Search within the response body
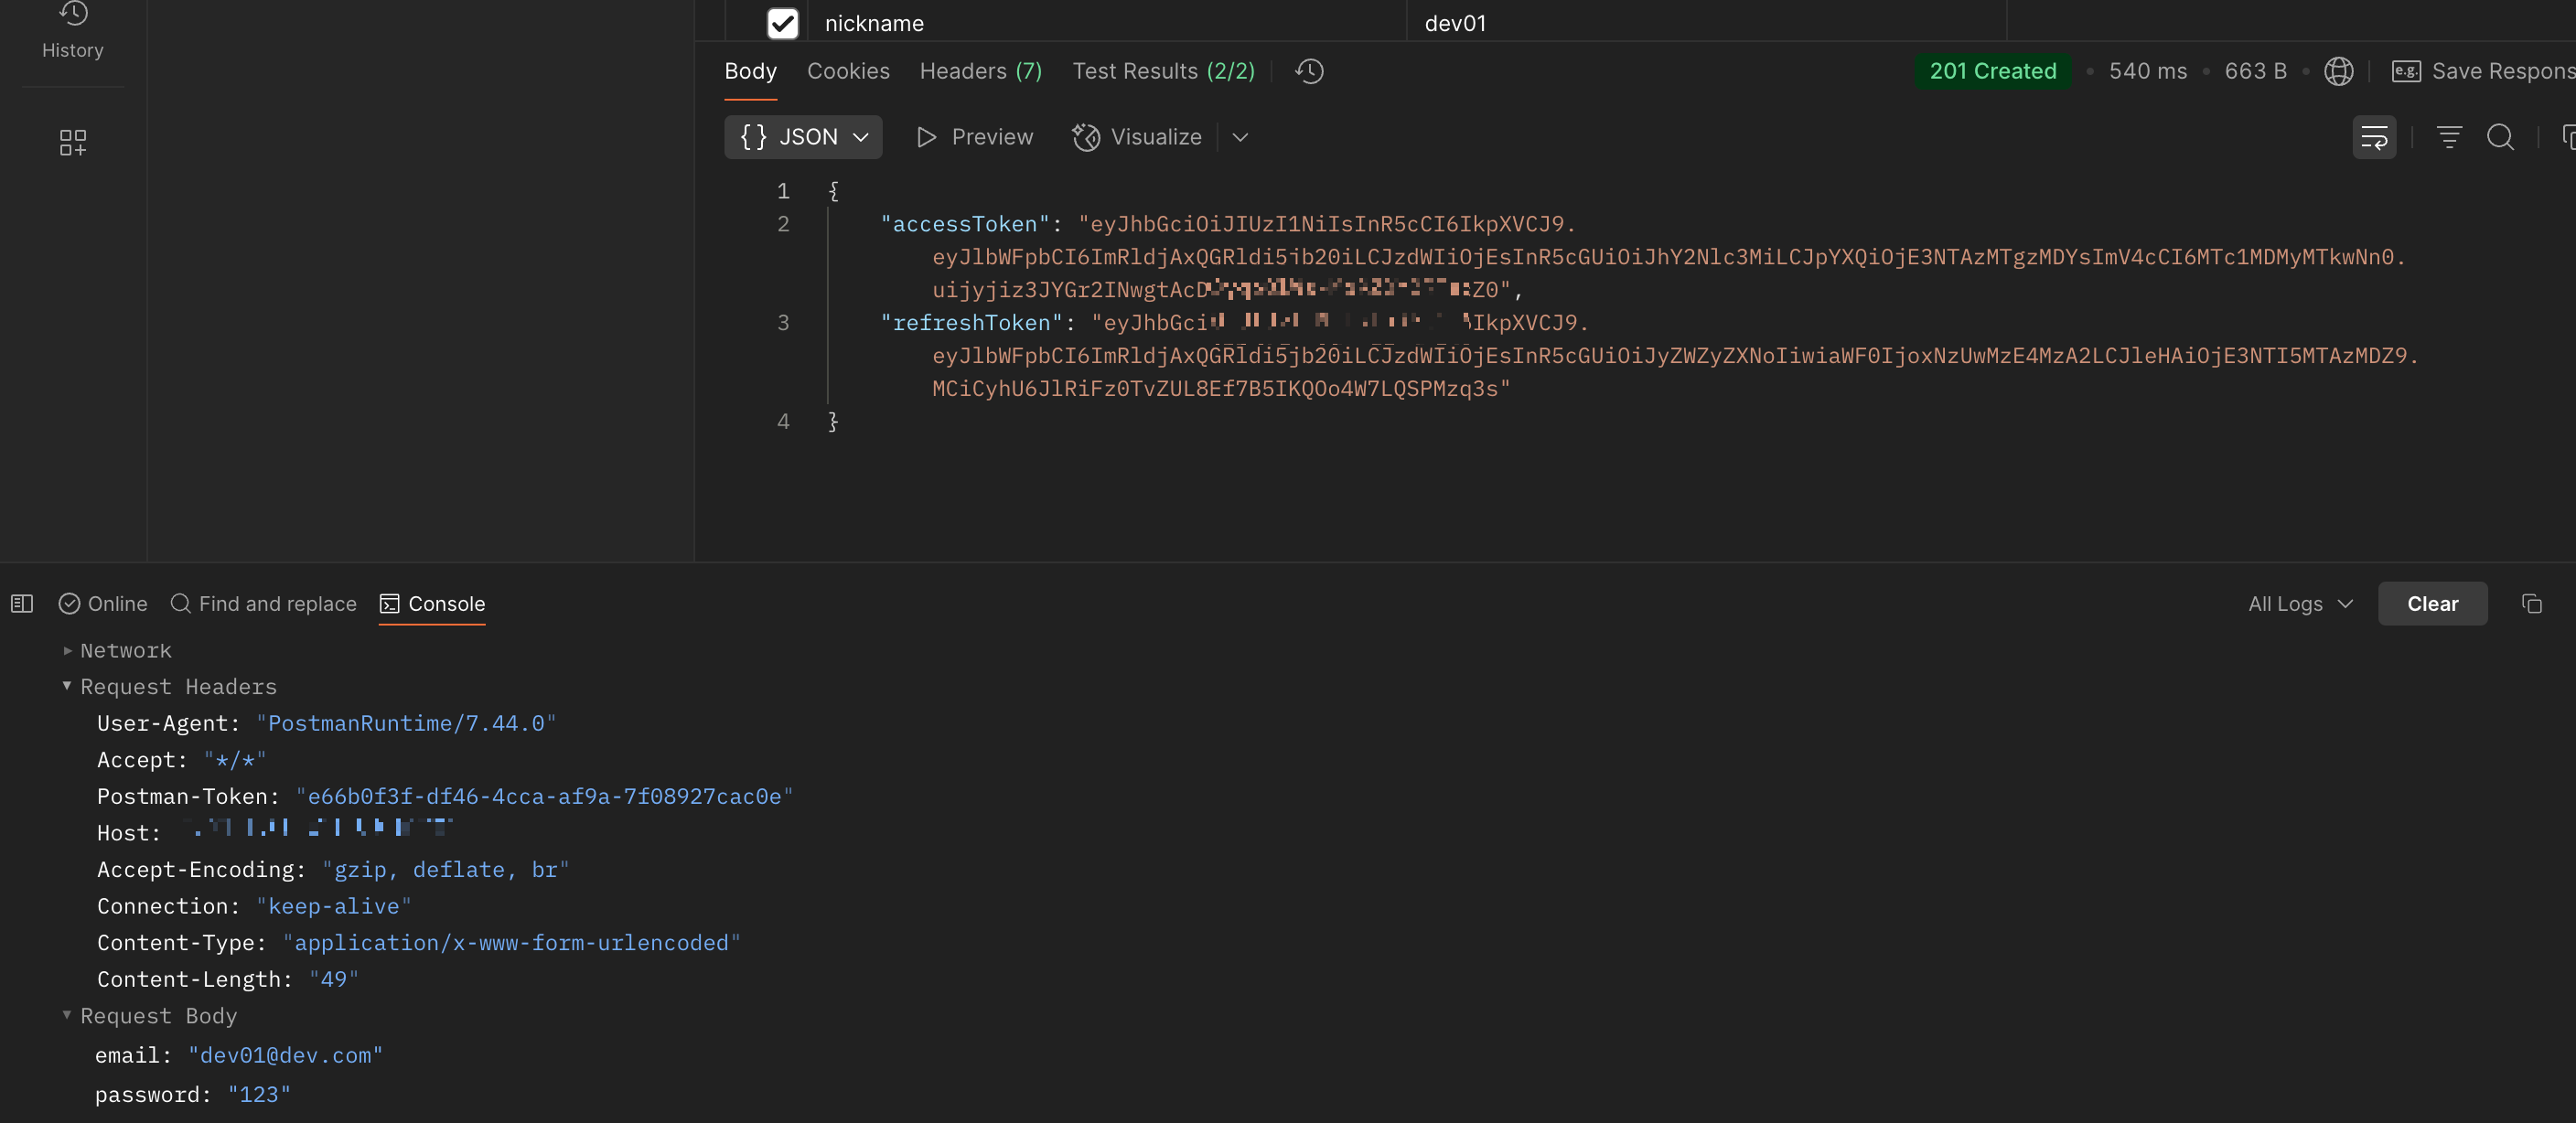Screen dimensions: 2576x1123 click(x=2499, y=137)
